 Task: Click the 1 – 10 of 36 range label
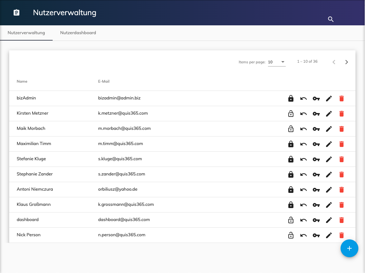click(x=307, y=61)
